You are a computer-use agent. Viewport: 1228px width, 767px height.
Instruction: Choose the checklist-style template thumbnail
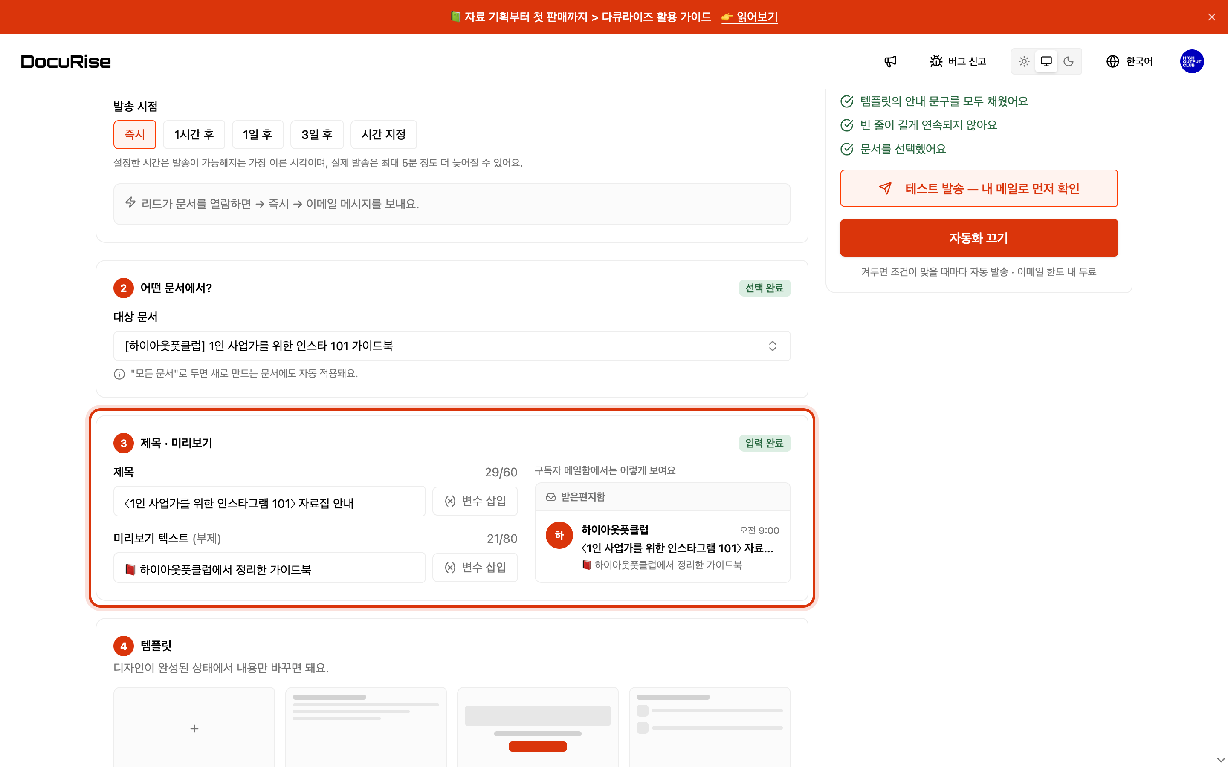710,727
